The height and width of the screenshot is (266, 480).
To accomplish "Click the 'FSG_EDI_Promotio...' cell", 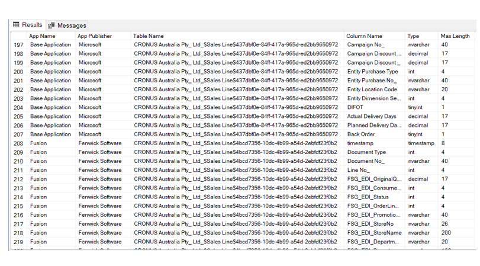I will [373, 215].
